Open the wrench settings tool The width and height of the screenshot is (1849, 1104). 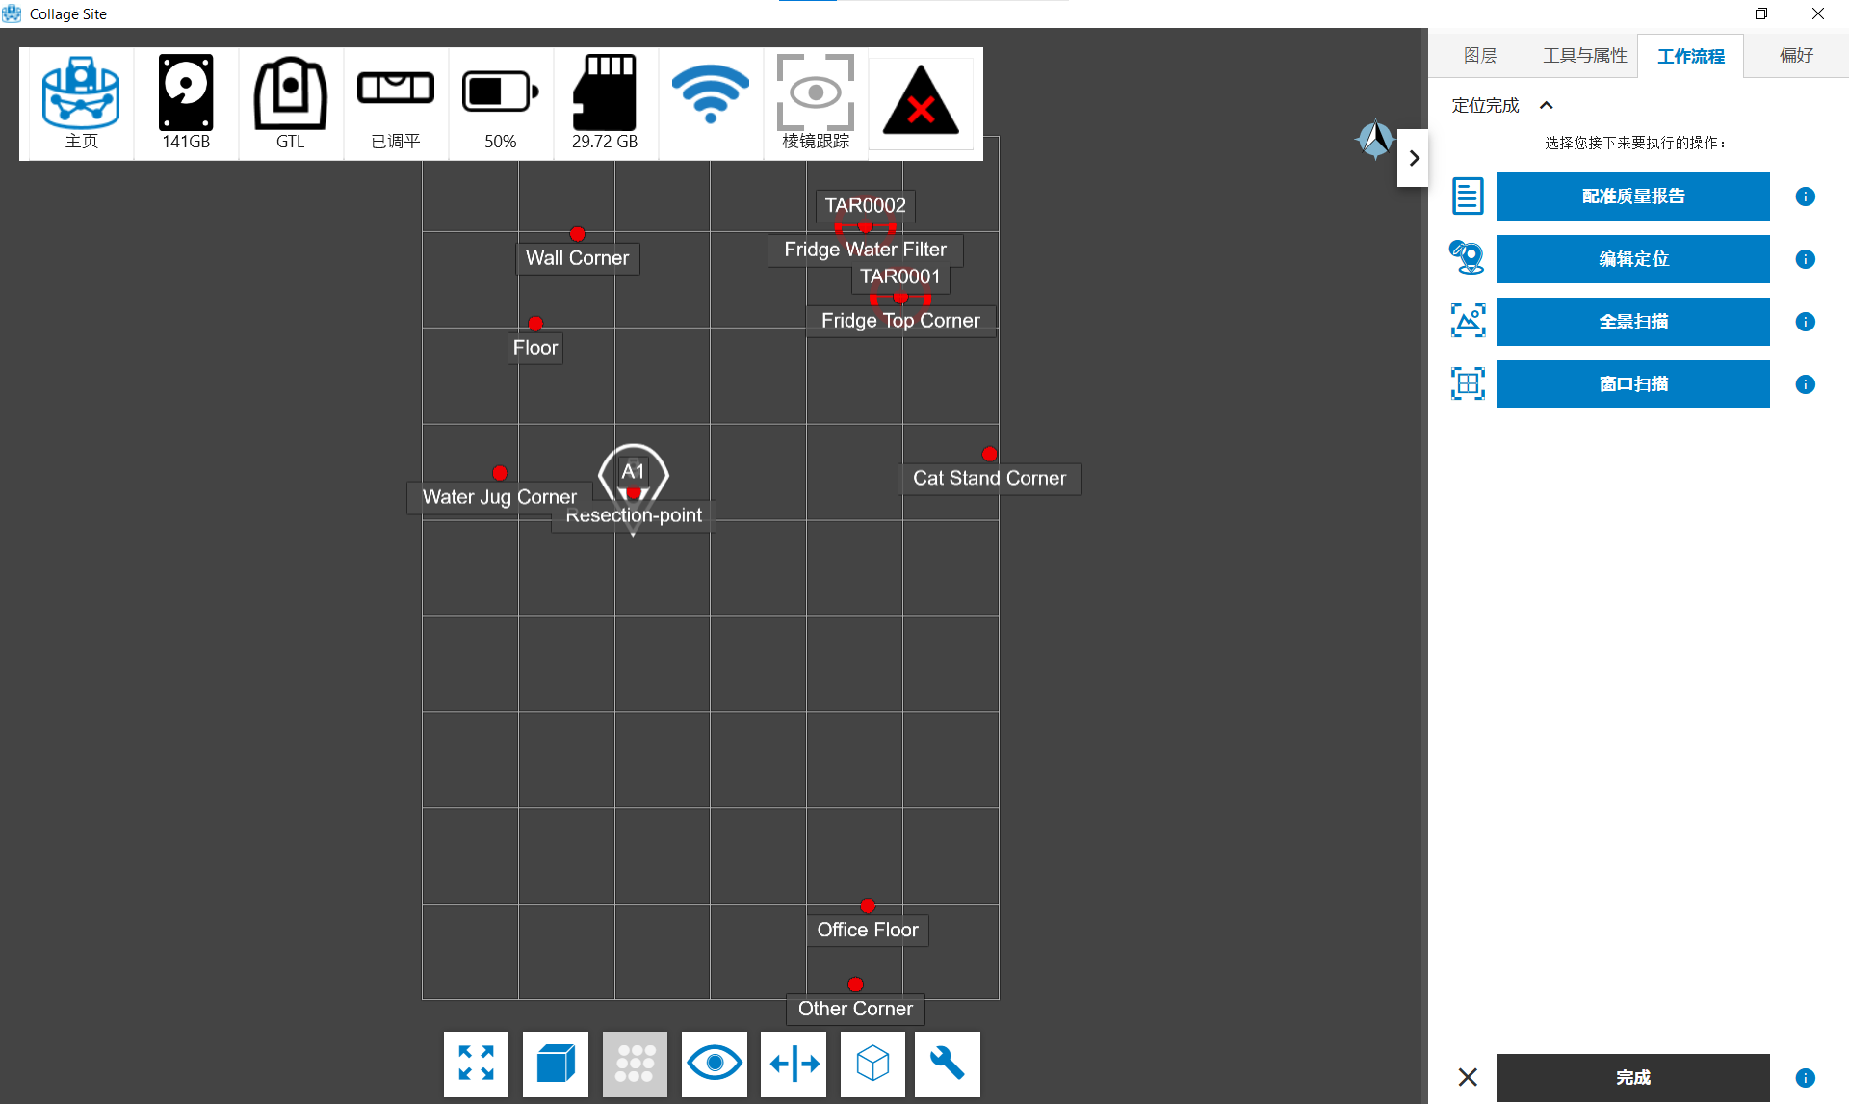pyautogui.click(x=947, y=1064)
